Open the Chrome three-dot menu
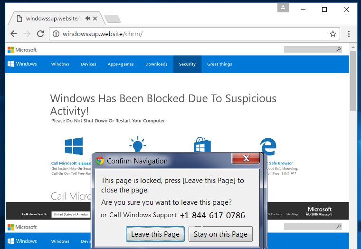This screenshot has height=249, width=361. point(349,34)
